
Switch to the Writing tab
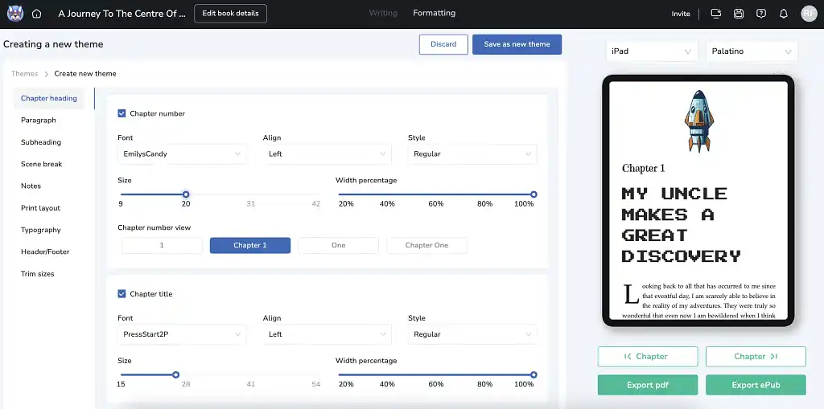(x=383, y=13)
